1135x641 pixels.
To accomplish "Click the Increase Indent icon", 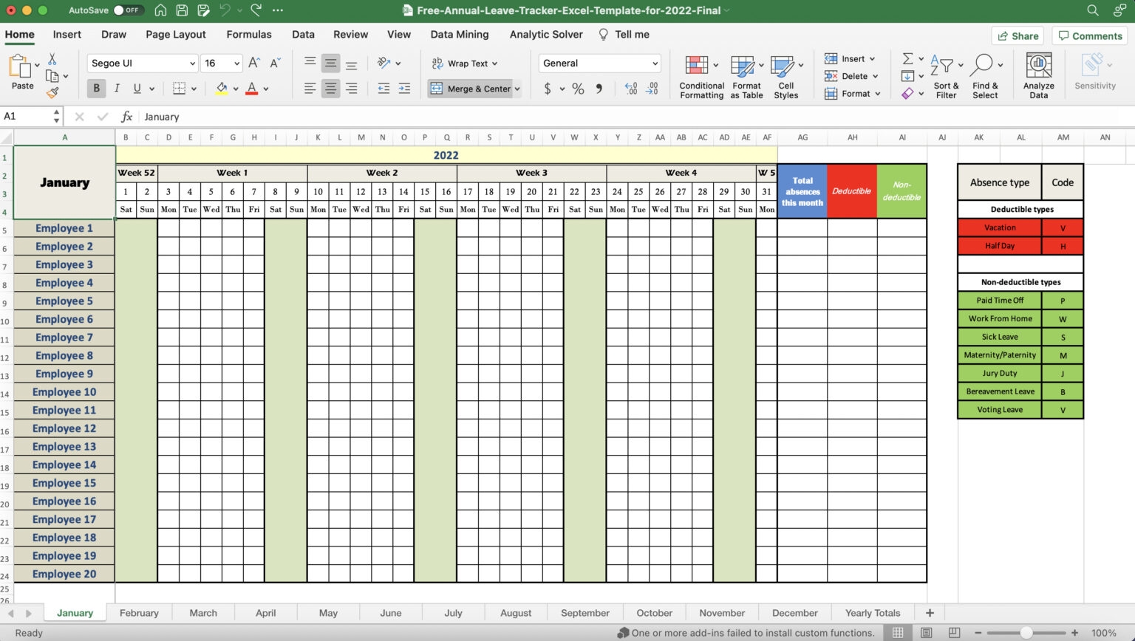I will 404,89.
